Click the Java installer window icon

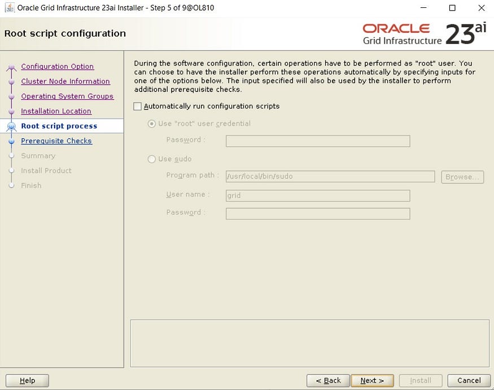10,7
